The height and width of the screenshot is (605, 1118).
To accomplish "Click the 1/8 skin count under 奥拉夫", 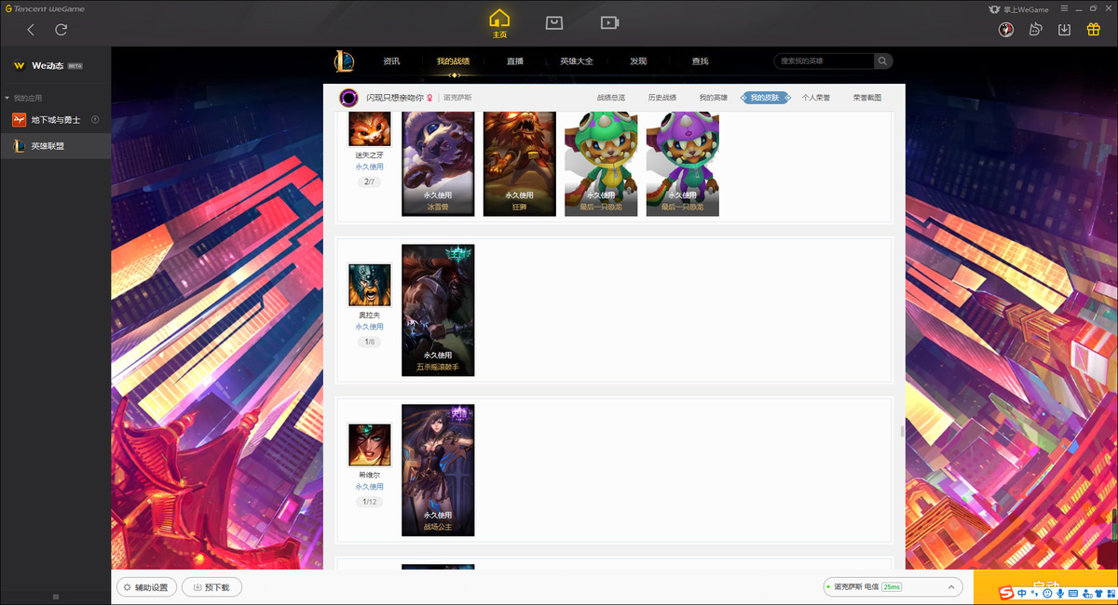I will click(369, 342).
